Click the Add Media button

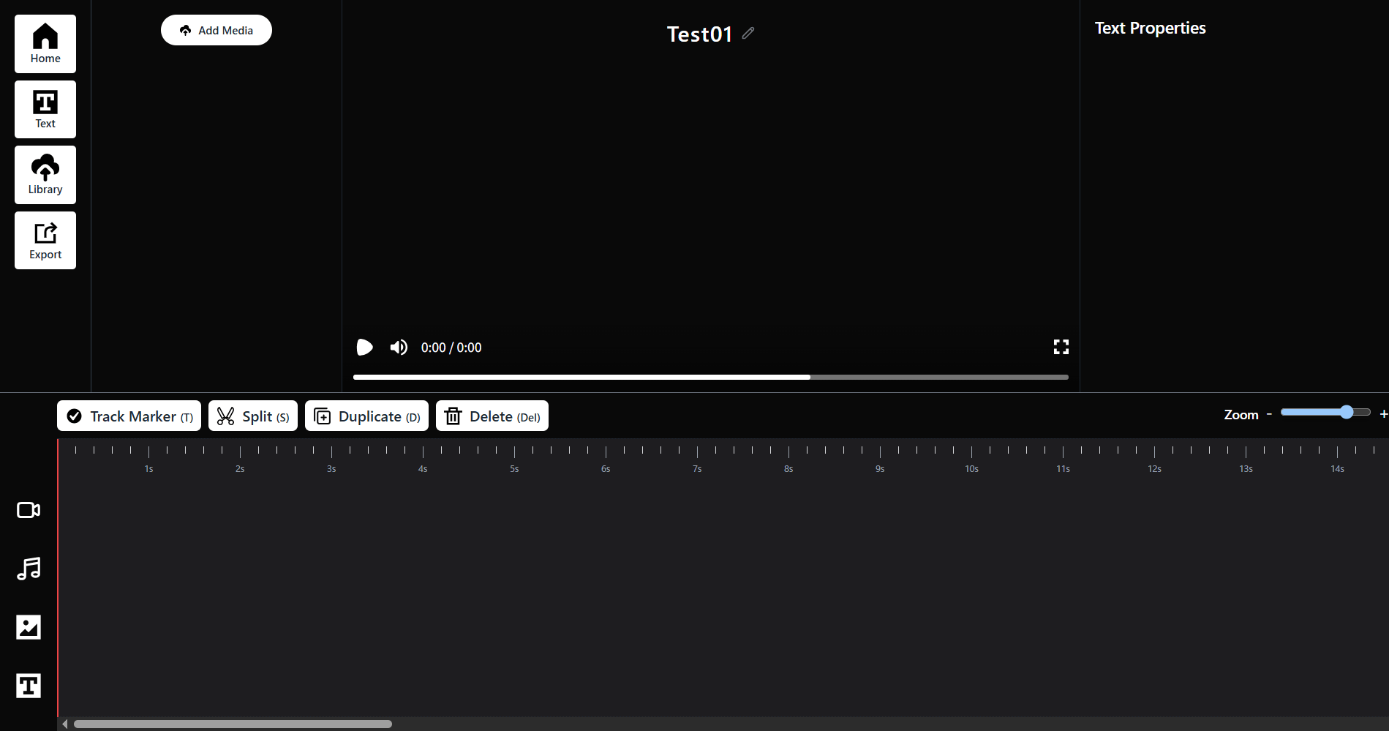pos(217,30)
